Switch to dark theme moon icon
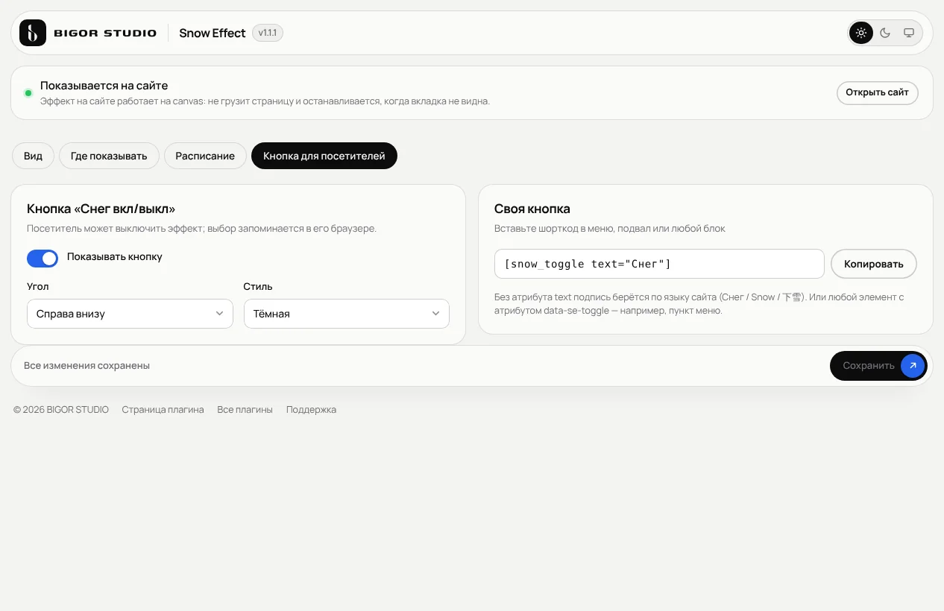The height and width of the screenshot is (611, 944). [x=885, y=33]
